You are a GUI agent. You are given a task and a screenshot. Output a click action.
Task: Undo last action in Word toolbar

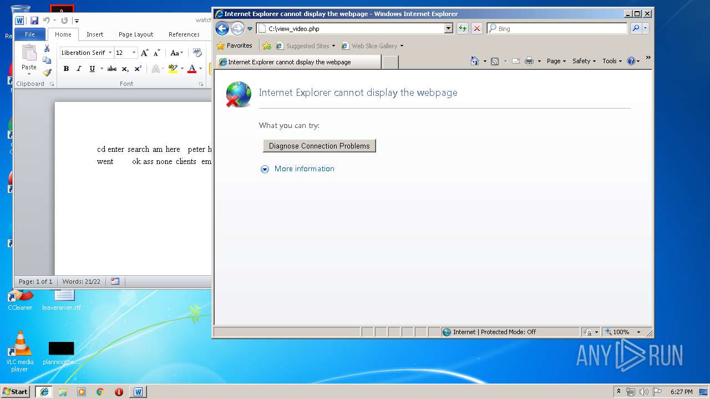coord(47,21)
